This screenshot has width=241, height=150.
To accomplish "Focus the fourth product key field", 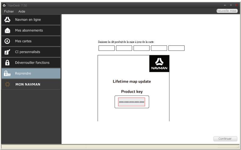I will [159, 48].
